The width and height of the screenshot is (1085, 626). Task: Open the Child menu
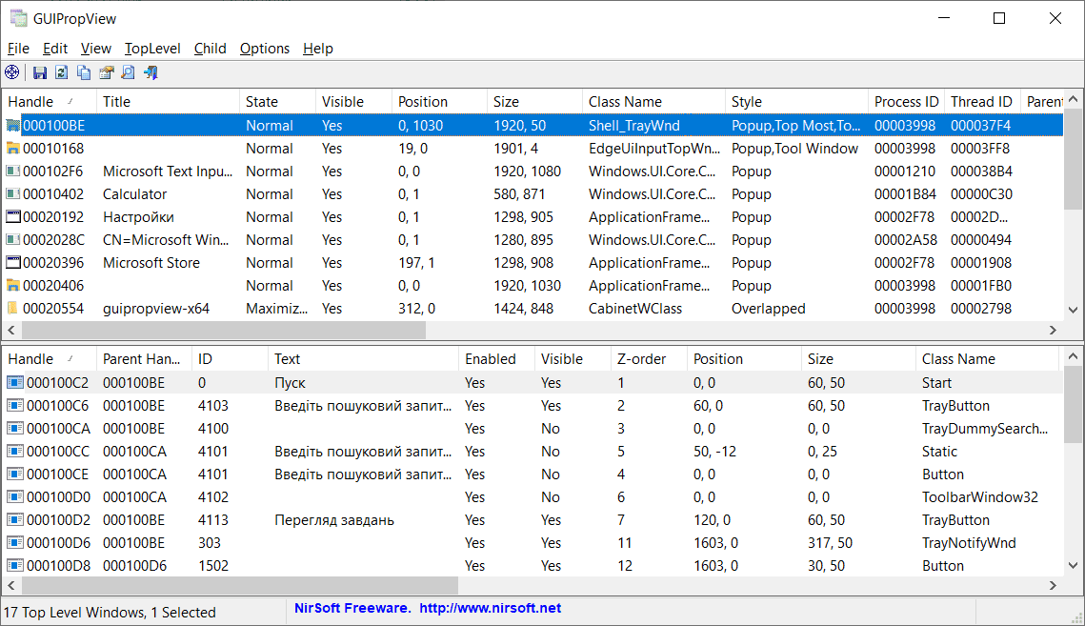coord(210,49)
